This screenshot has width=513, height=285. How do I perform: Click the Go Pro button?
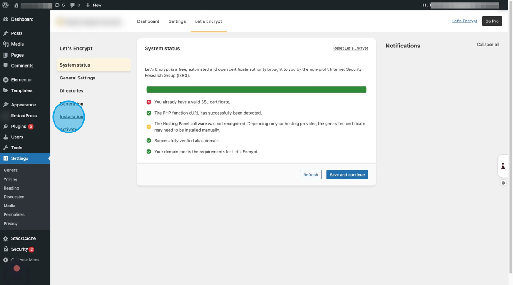tap(492, 21)
